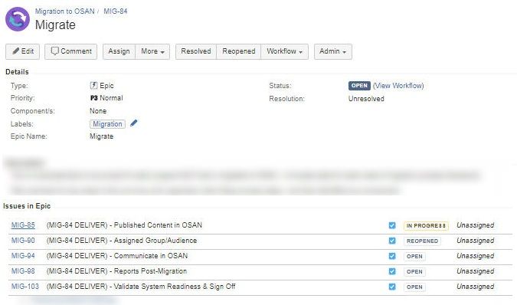Open issue MIG-98 link

click(23, 271)
